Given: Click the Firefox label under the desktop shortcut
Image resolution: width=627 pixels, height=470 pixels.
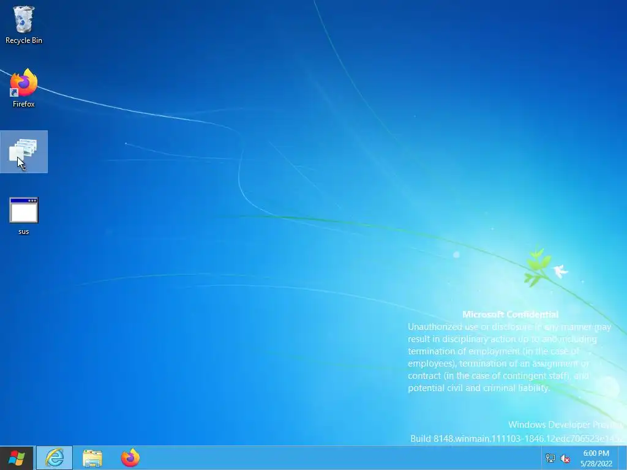Looking at the screenshot, I should pos(24,104).
